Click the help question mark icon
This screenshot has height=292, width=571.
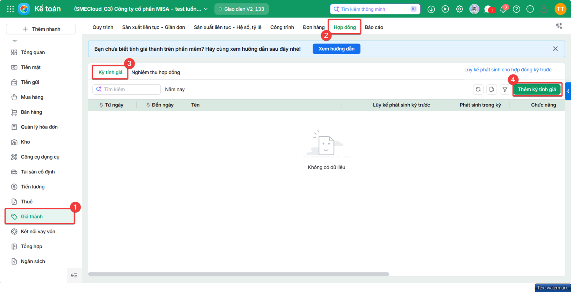pos(516,9)
